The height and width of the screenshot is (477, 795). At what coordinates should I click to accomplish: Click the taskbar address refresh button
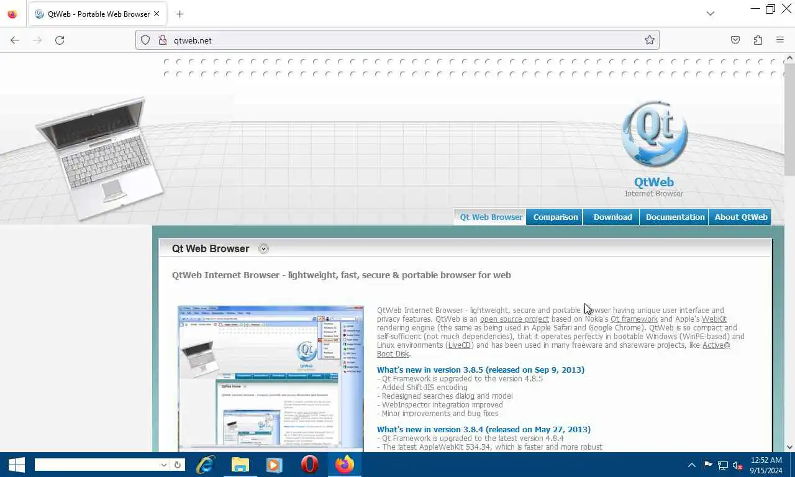(178, 465)
